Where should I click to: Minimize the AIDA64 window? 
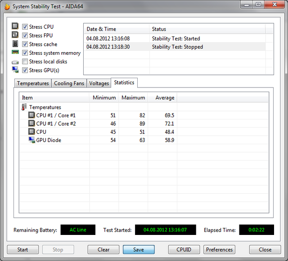pyautogui.click(x=247, y=4)
